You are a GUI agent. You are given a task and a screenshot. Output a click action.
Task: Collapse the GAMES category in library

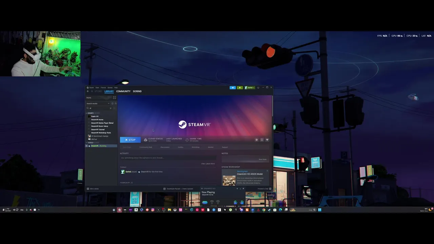coord(87,113)
